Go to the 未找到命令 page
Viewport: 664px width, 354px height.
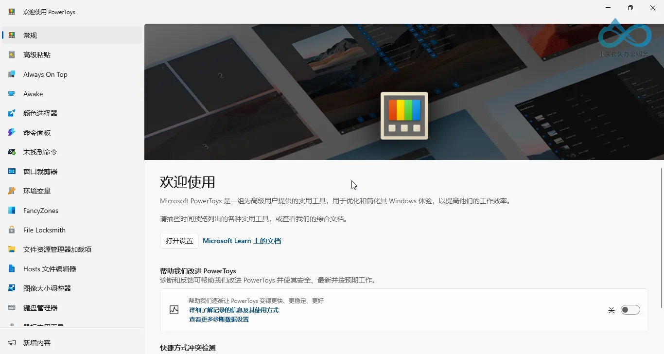pos(72,152)
